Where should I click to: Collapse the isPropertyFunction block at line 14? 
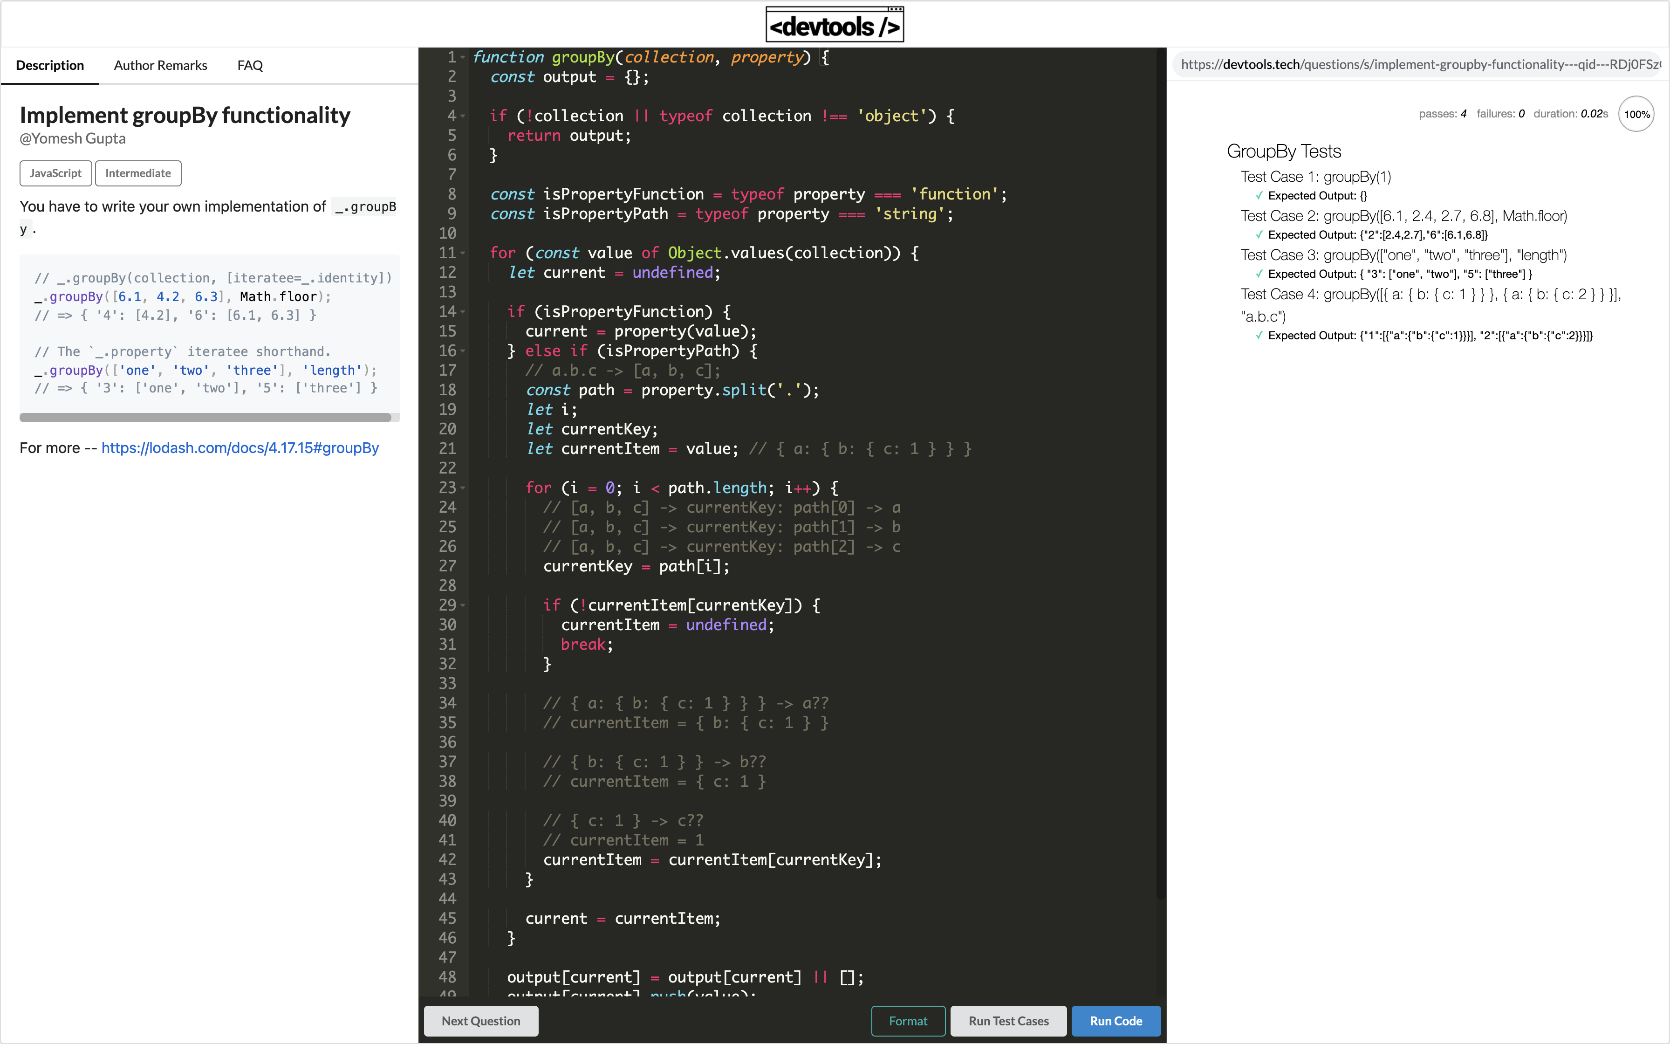click(462, 312)
